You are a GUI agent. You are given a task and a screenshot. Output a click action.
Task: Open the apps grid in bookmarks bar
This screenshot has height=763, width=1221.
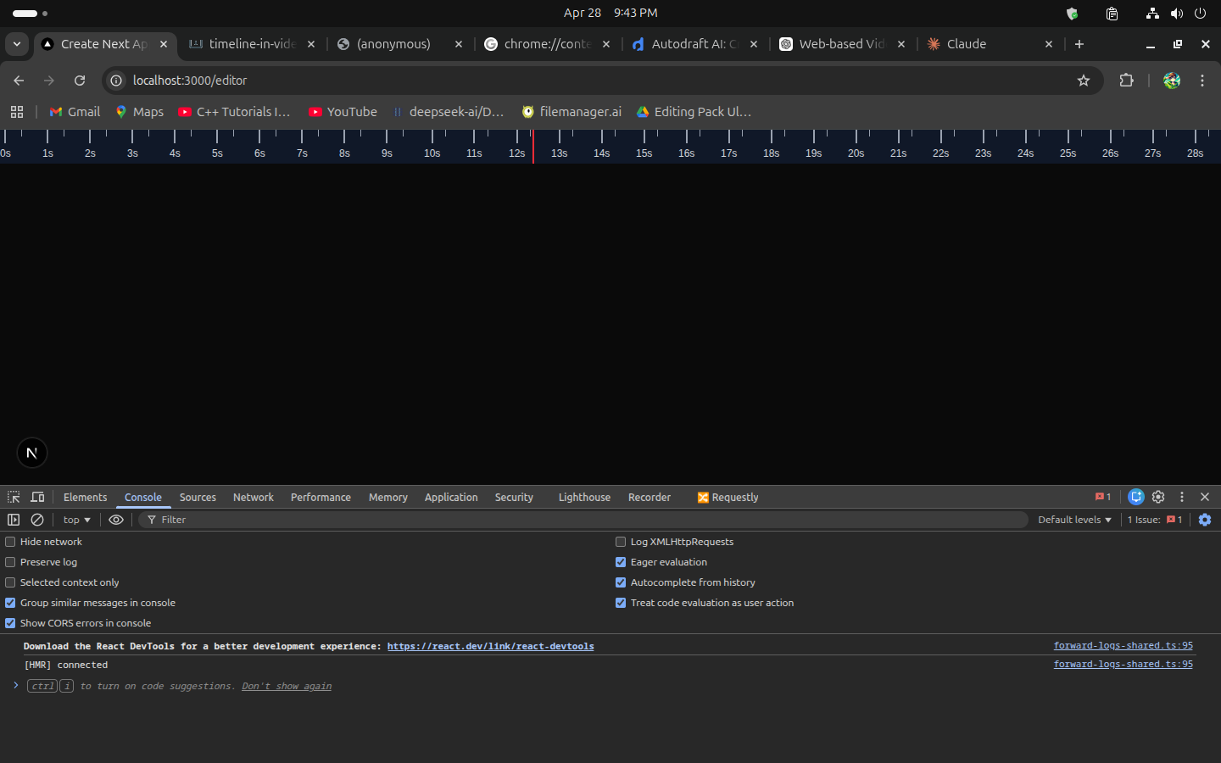[x=17, y=112]
